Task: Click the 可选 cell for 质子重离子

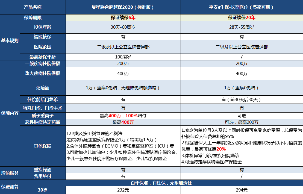Action: 242,116
